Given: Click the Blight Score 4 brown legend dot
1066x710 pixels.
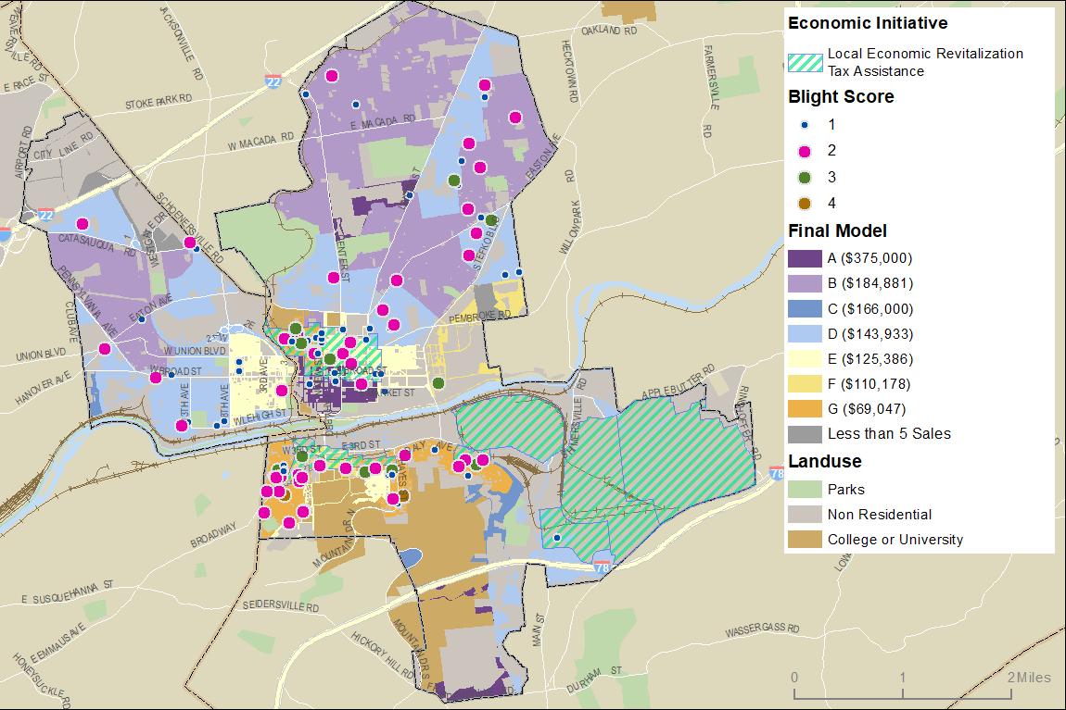Looking at the screenshot, I should tap(805, 203).
